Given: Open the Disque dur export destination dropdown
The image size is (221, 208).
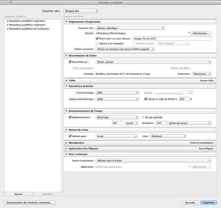Looking at the screenshot, I should click(x=81, y=11).
